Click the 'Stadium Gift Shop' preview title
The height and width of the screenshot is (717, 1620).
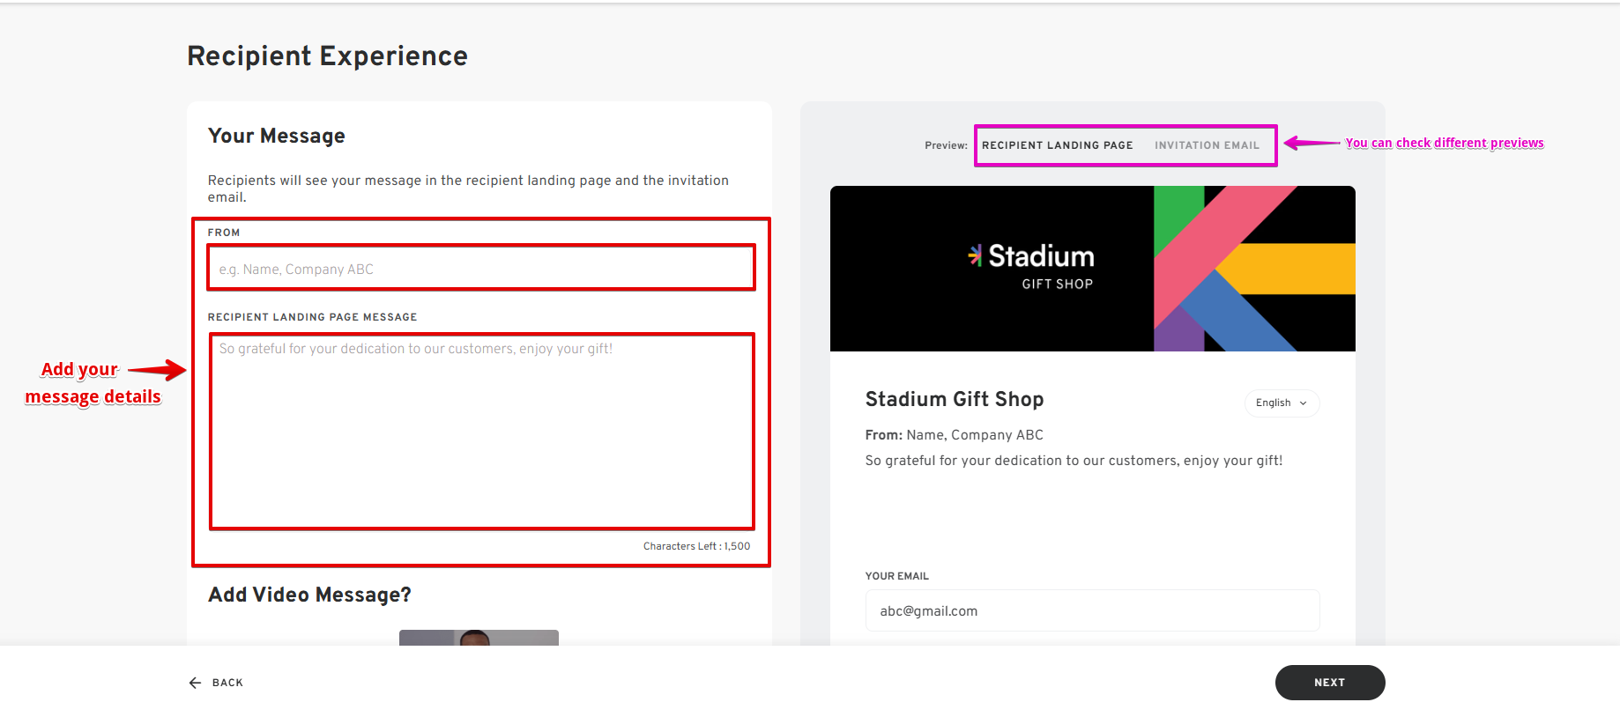coord(955,399)
